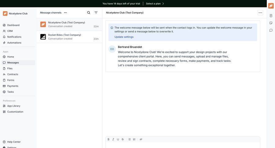
Task: Insert a link via editor toolbar
Action: coord(141,139)
